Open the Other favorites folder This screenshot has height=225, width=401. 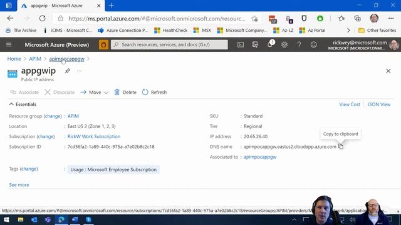(x=377, y=31)
